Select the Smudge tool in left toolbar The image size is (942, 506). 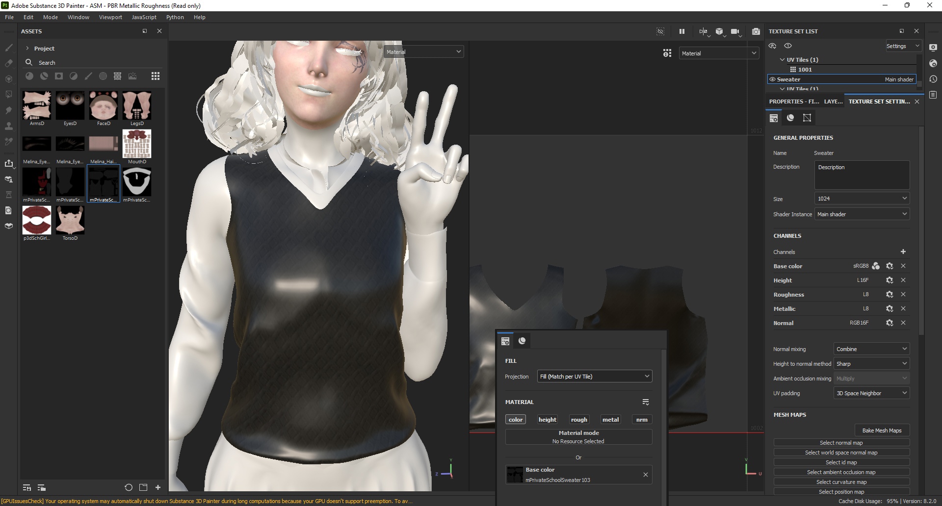(9, 110)
